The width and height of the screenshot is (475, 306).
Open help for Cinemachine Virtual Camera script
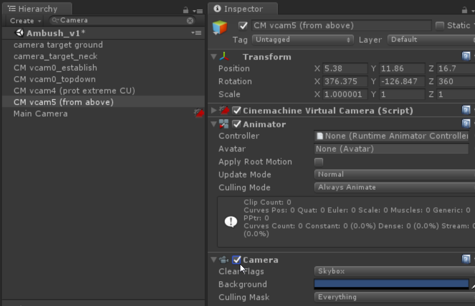(x=466, y=110)
